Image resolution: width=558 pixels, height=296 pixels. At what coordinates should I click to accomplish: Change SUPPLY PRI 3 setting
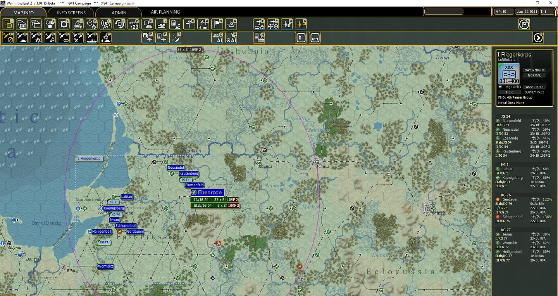534,92
